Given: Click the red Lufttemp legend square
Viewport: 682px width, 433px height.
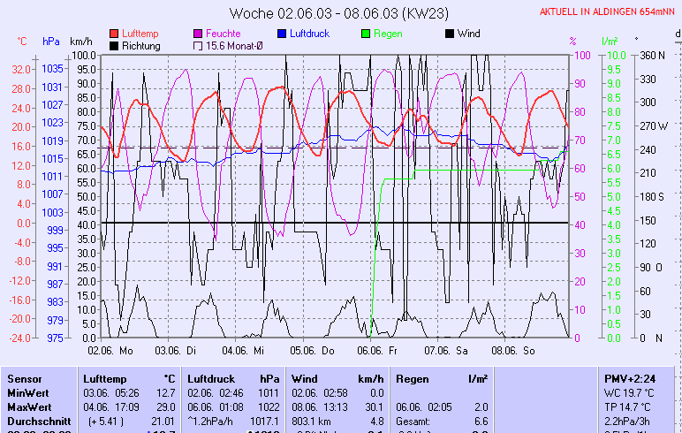Looking at the screenshot, I should tap(114, 34).
